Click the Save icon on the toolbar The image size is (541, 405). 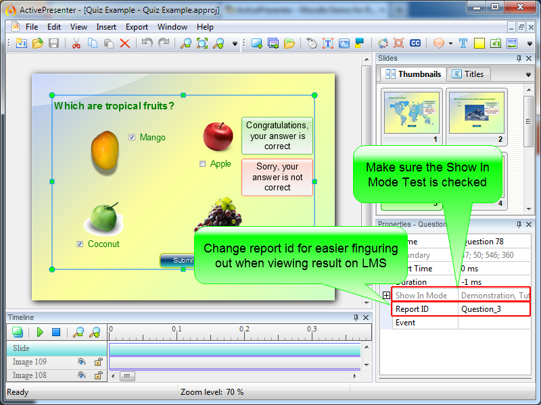(x=53, y=43)
